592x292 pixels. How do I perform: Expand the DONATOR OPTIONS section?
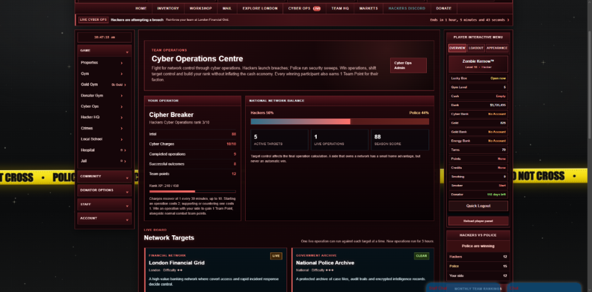pos(105,190)
